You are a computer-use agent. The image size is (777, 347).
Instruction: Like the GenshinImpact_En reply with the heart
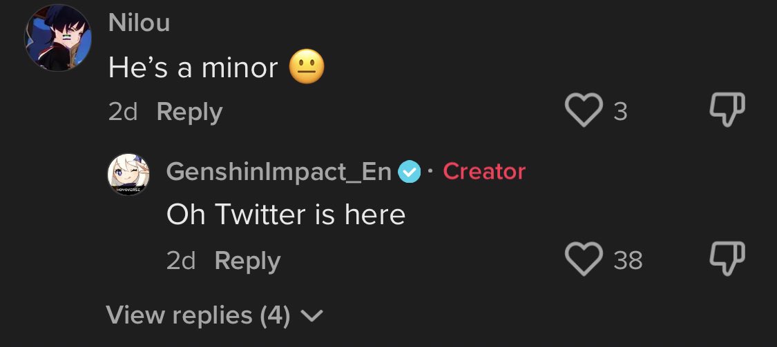coord(584,260)
